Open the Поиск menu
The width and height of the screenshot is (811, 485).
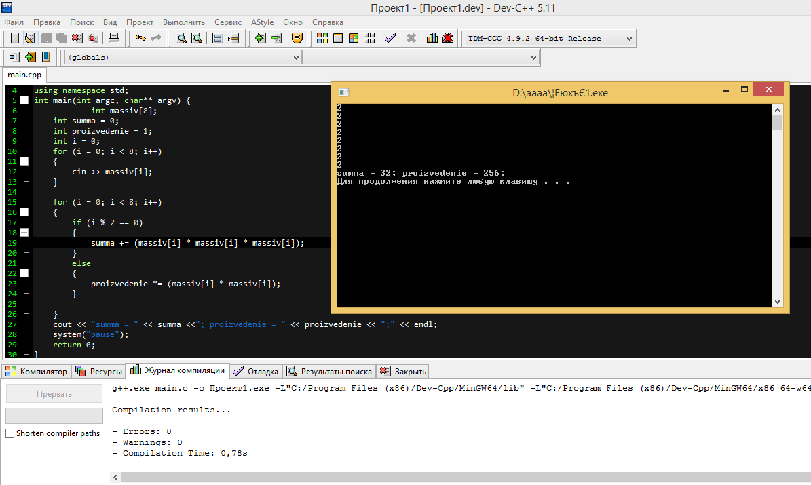[81, 22]
